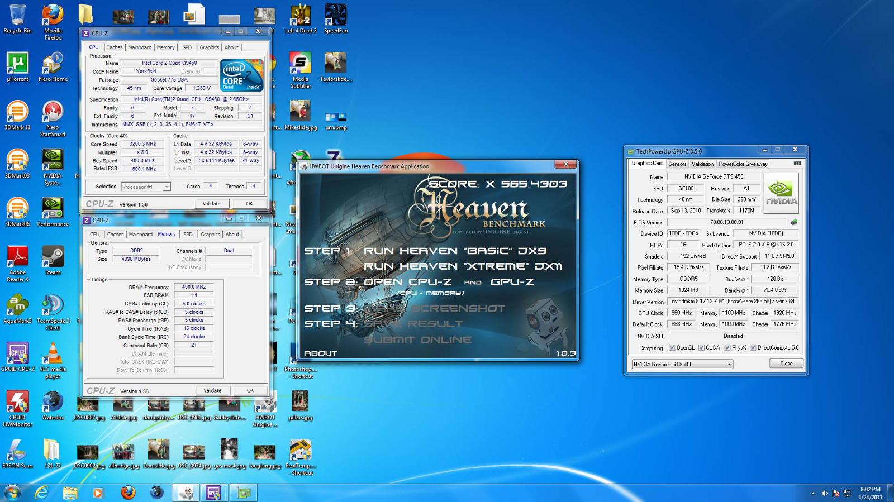The width and height of the screenshot is (894, 502).
Task: Switch to Sensors tab in GPU-Z
Action: [677, 164]
